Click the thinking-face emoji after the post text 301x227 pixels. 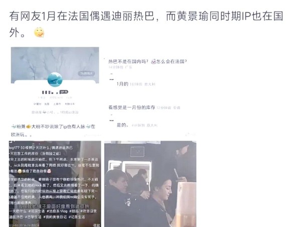click(39, 32)
